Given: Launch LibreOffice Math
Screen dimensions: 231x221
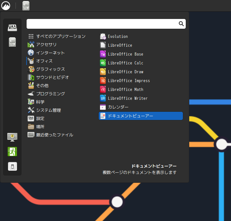Looking at the screenshot, I should [141, 89].
